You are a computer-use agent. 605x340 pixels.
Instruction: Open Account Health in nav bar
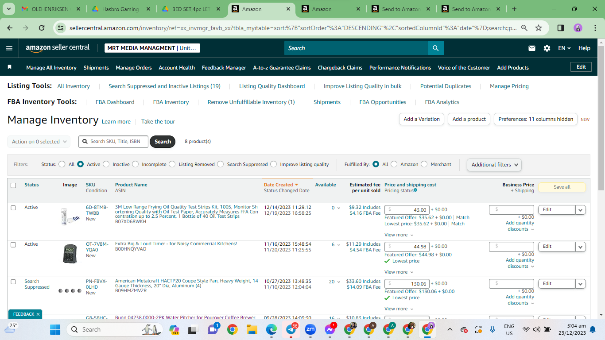tap(177, 68)
